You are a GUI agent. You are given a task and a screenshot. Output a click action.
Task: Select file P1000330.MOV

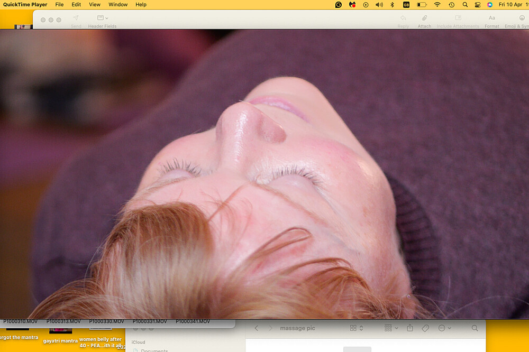click(x=106, y=322)
